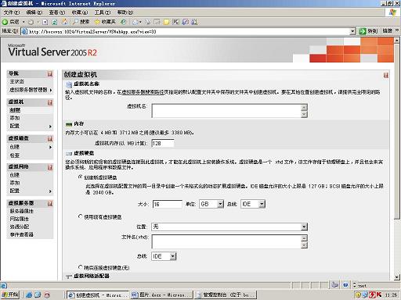Open the 位置 location dropdown showing 无
The width and height of the screenshot is (401, 300).
click(229, 227)
